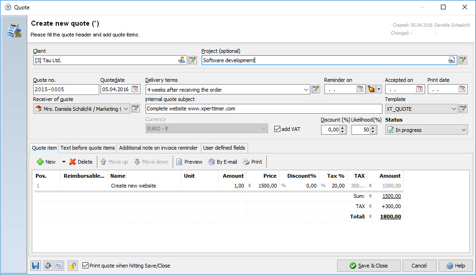The image size is (476, 275).
Task: Switch to Text before quote items tab
Action: click(88, 148)
